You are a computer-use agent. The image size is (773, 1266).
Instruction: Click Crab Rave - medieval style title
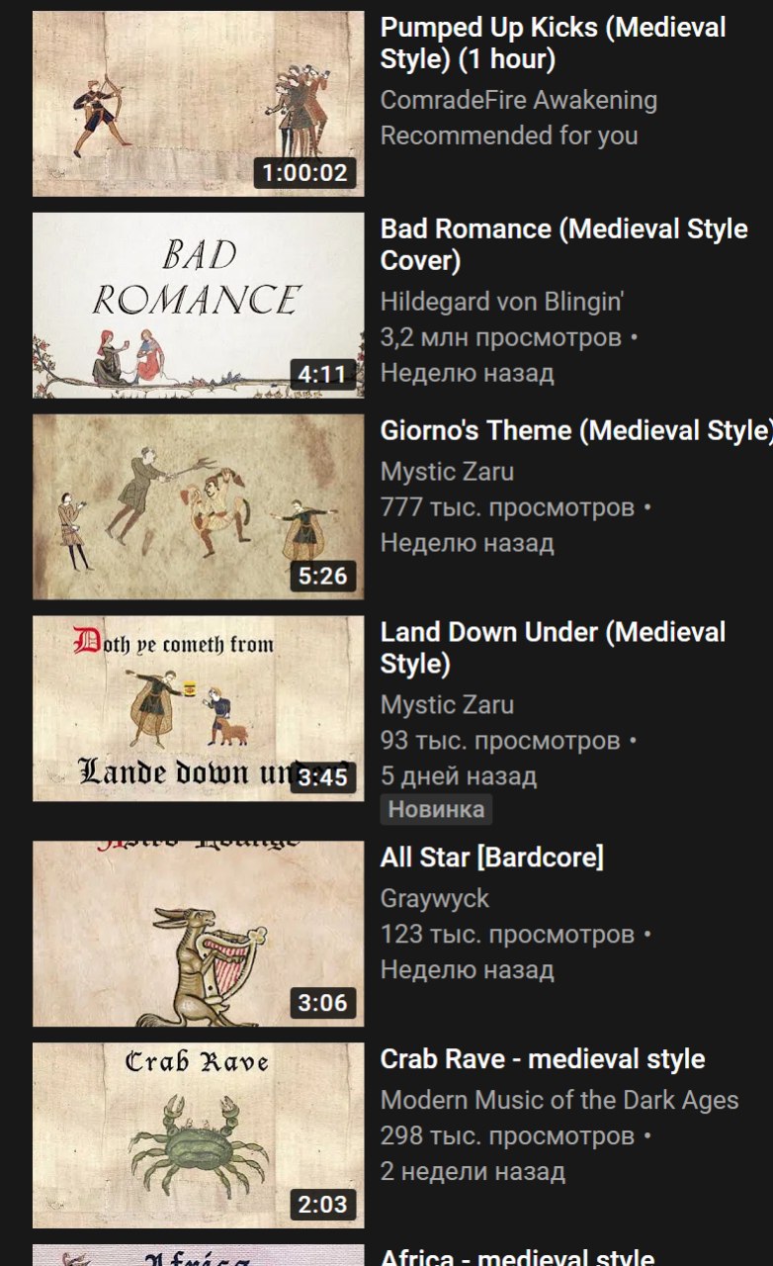pos(543,1059)
